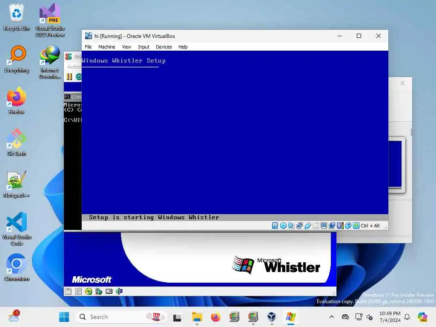Open Internet Download Manager desktop shortcut
Screen dimensions: 436x327
point(50,62)
